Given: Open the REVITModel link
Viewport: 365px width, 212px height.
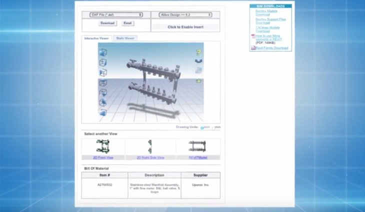Looking at the screenshot, I should (x=198, y=157).
